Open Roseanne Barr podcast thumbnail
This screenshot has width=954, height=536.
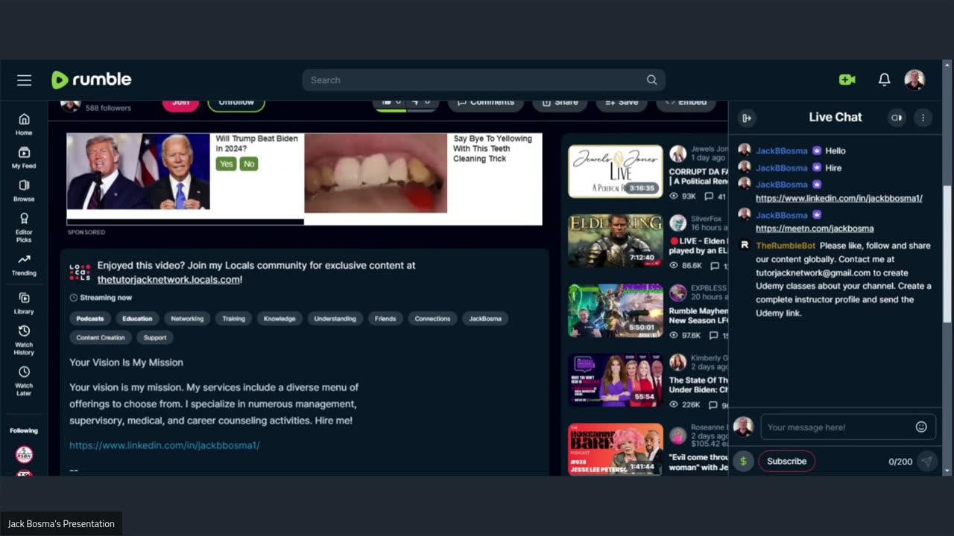[x=616, y=450]
